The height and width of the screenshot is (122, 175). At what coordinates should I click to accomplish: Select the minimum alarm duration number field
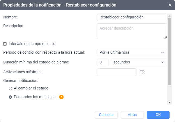103,62
